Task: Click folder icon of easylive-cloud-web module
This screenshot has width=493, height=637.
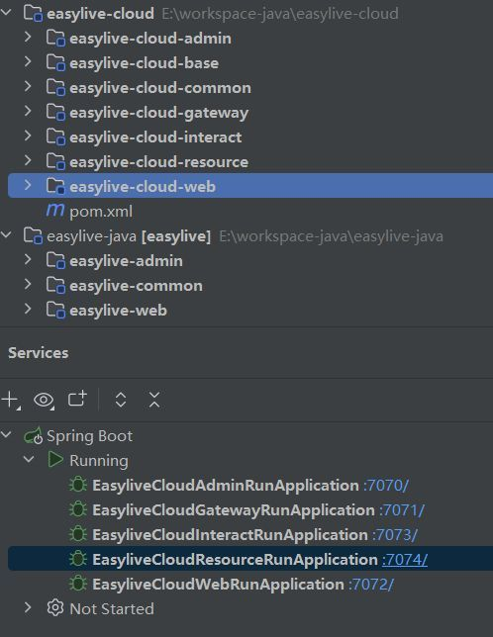Action: pyautogui.click(x=55, y=187)
